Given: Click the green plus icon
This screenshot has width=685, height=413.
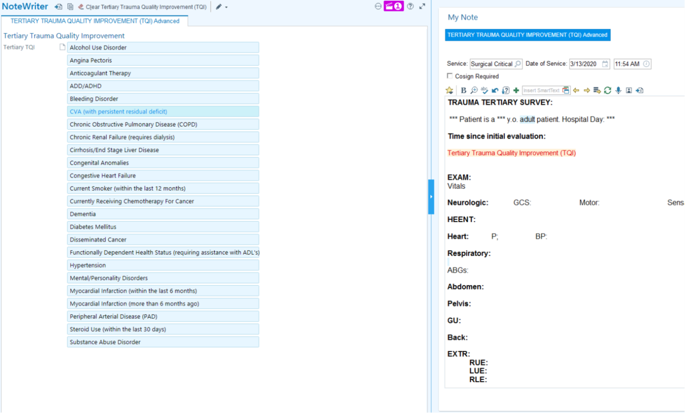Looking at the screenshot, I should click(516, 90).
